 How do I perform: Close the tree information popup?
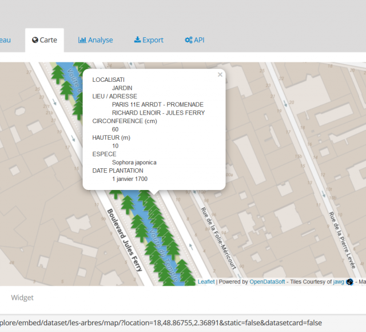(x=220, y=74)
